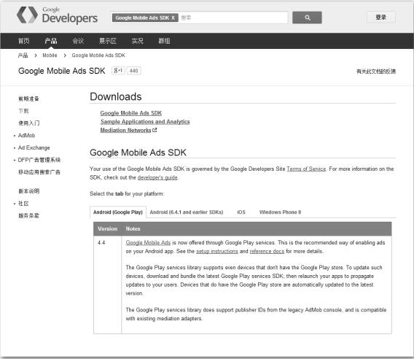Expand the 社区 sidebar section
This screenshot has height=359, width=414.
tap(23, 204)
